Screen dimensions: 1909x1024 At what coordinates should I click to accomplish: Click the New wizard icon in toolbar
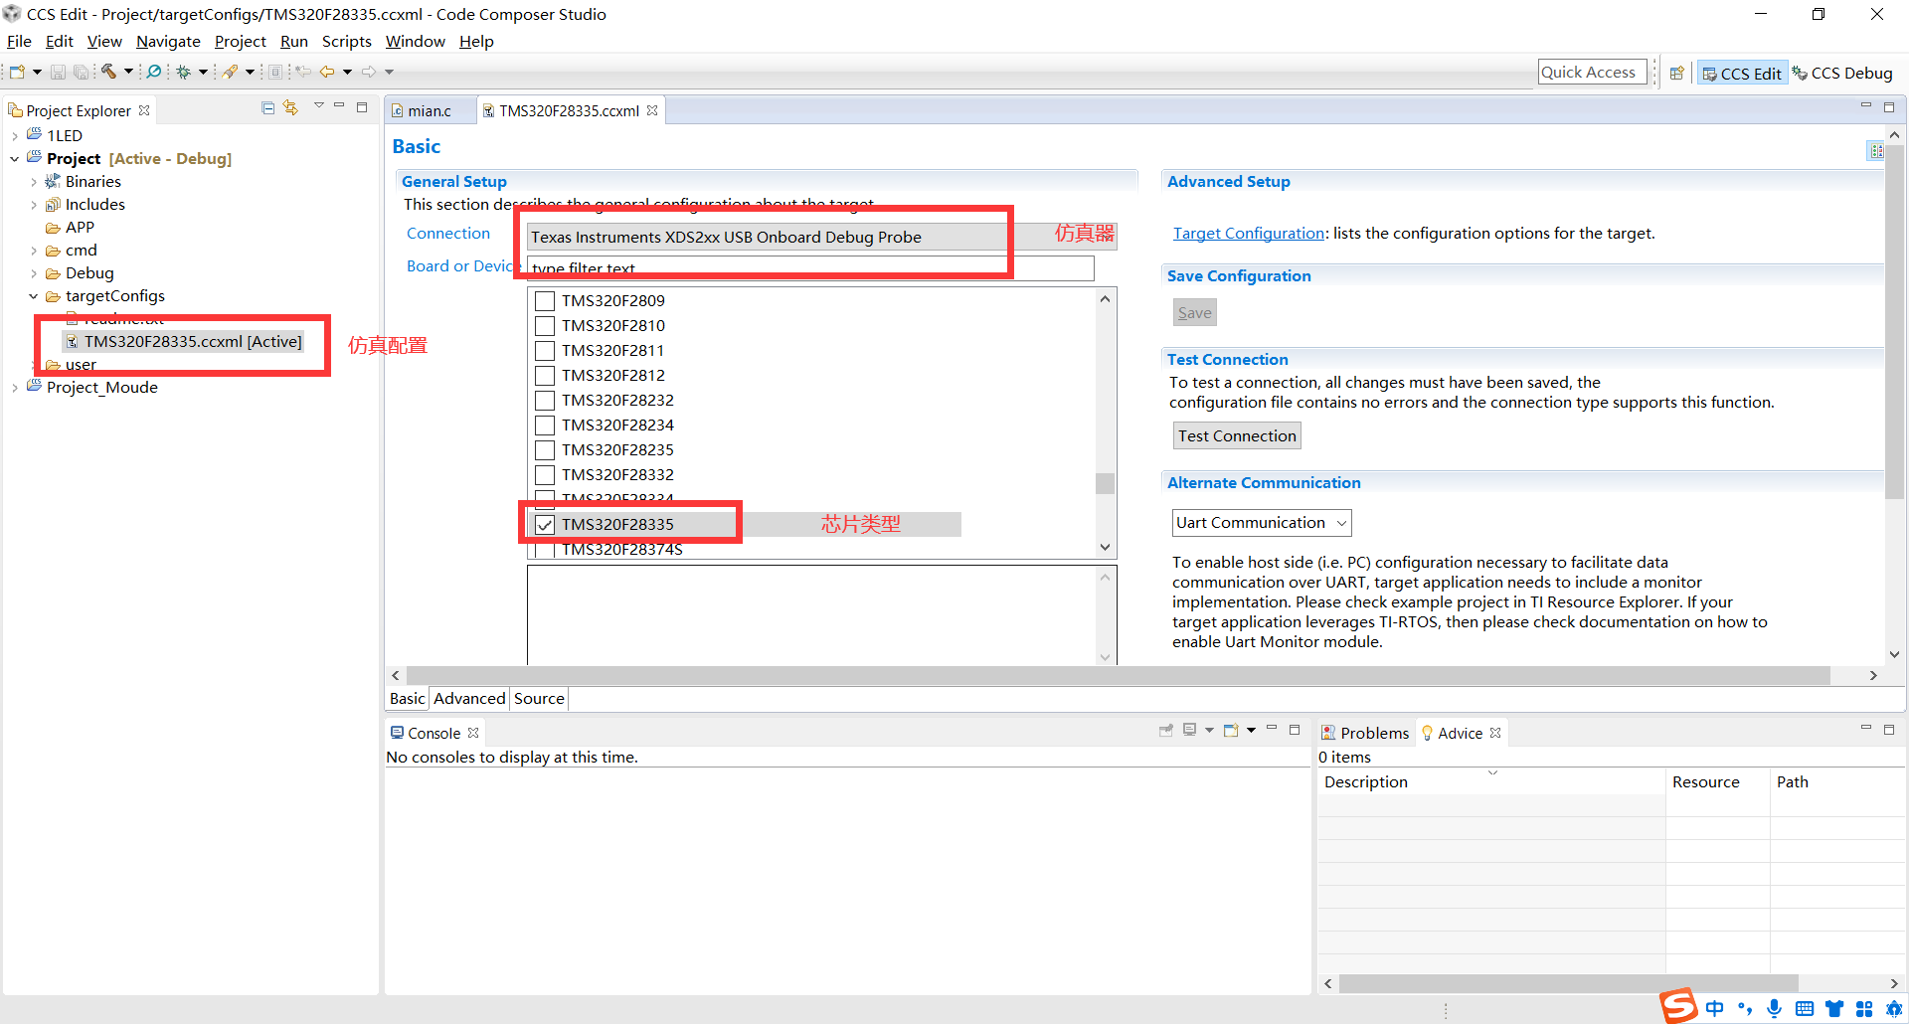tap(18, 72)
